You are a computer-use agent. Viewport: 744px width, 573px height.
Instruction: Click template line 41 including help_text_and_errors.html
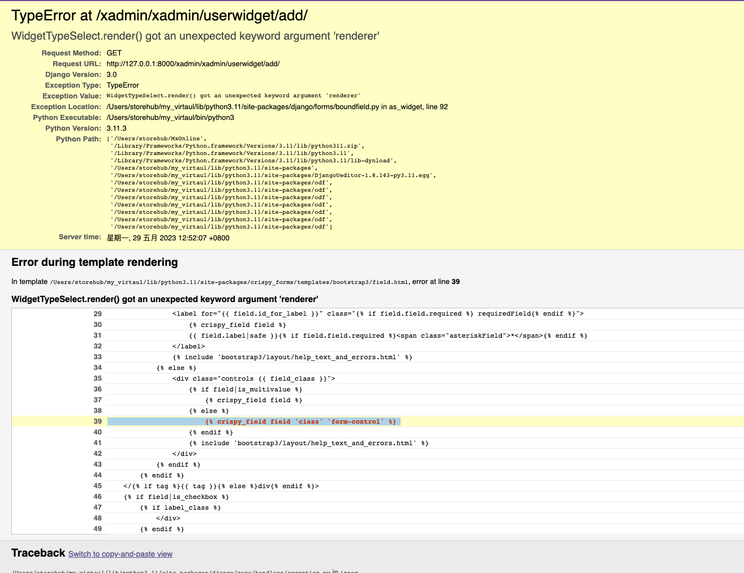point(309,443)
